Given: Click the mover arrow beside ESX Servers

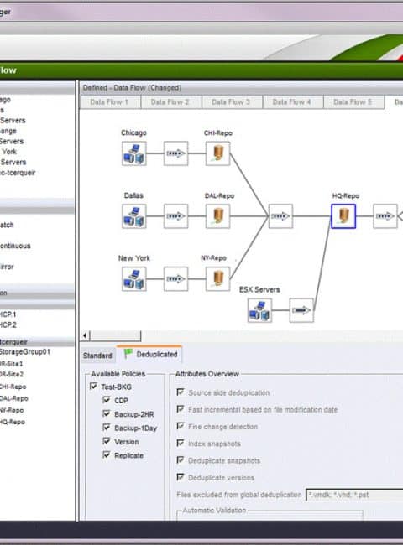Looking at the screenshot, I should pyautogui.click(x=301, y=310).
